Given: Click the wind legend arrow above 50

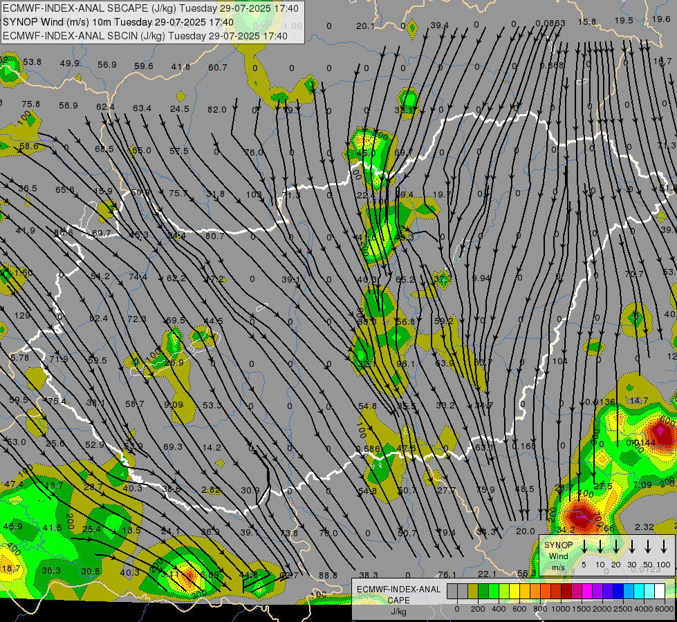Looking at the screenshot, I should [648, 547].
